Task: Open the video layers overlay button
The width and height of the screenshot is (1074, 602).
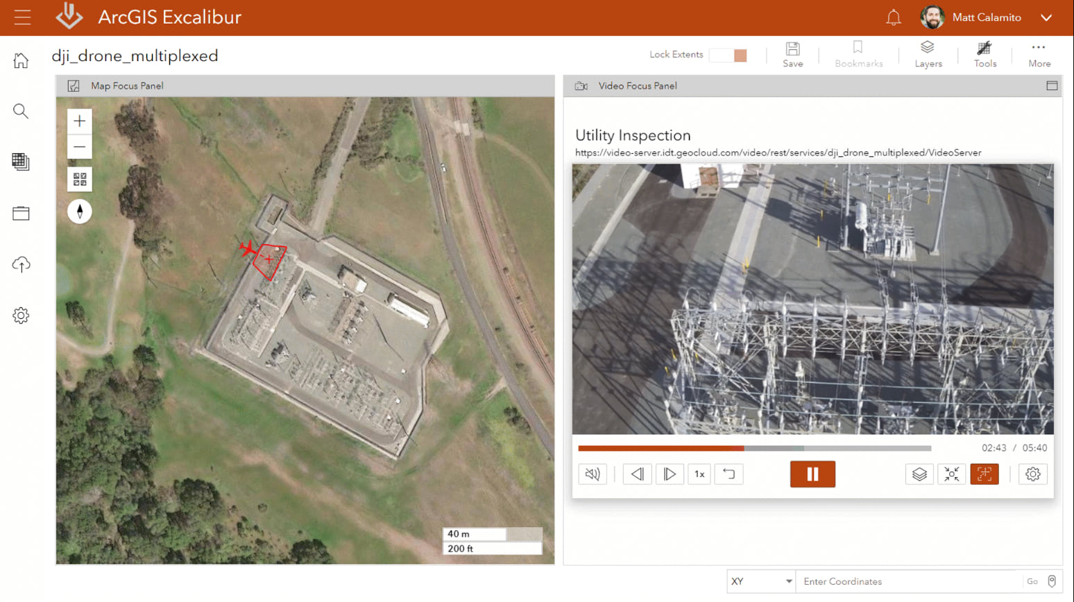Action: point(919,474)
